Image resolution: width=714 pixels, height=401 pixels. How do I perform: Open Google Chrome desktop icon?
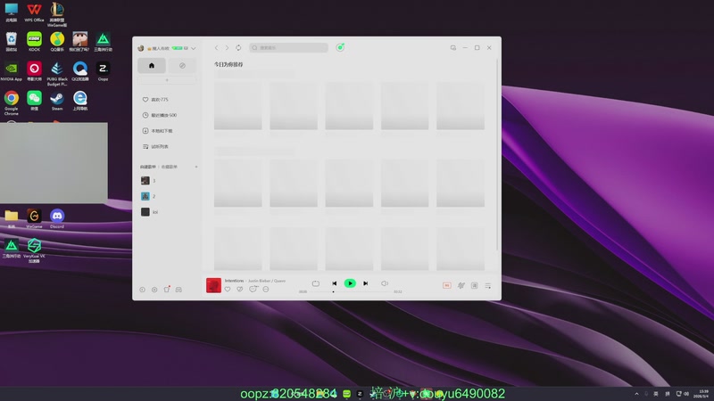click(12, 102)
